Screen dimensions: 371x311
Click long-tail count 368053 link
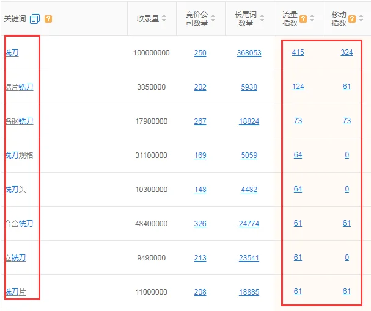click(x=249, y=53)
